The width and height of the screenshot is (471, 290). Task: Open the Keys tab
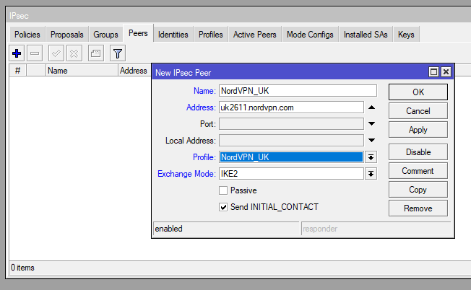coord(406,35)
